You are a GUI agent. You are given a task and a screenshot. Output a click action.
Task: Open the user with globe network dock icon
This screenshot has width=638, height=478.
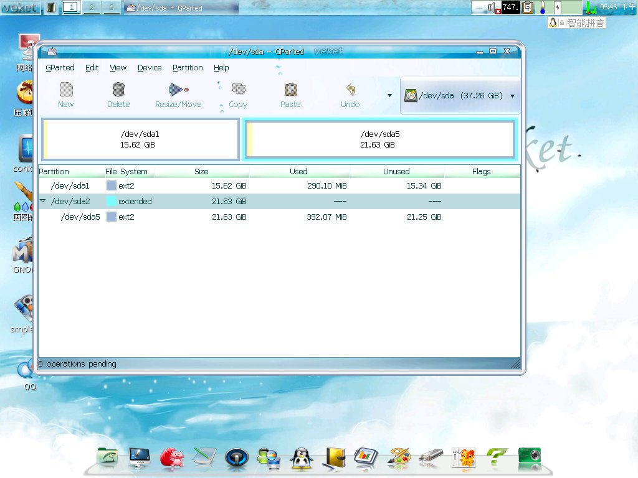click(269, 459)
